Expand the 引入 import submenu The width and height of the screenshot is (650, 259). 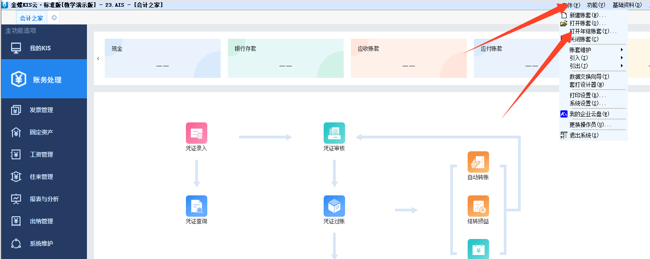click(579, 58)
